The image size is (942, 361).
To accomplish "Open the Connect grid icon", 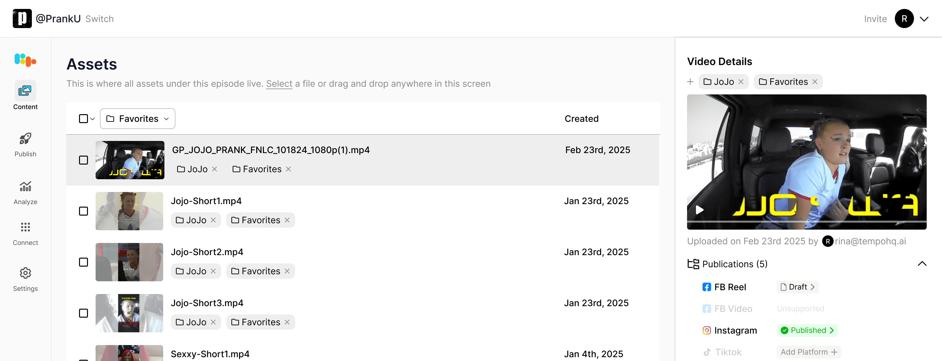I will [25, 227].
